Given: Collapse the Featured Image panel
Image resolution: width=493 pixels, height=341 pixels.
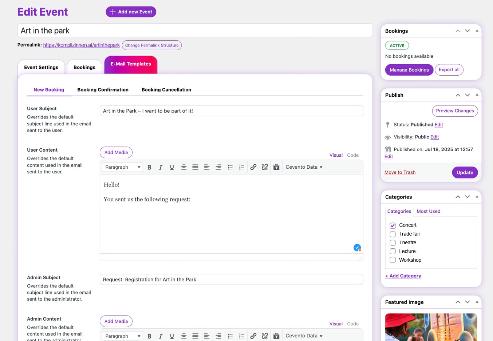Looking at the screenshot, I should coord(477,302).
